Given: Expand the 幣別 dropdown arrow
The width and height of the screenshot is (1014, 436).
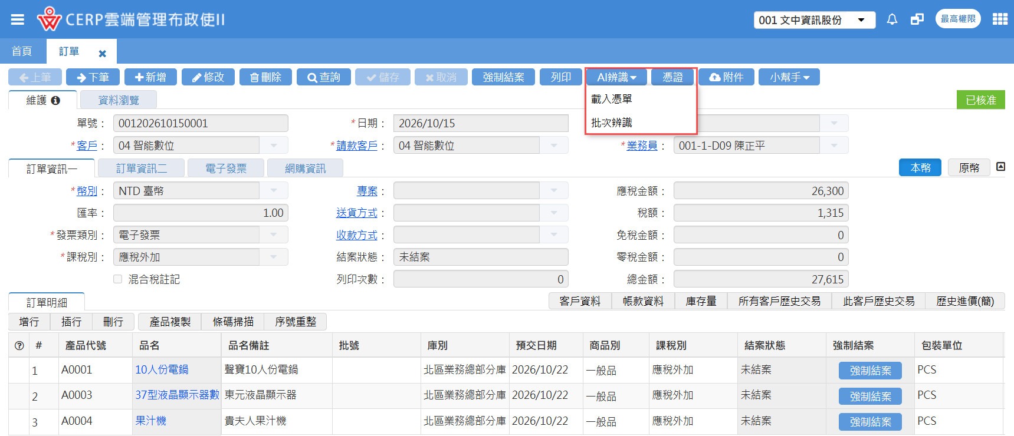Looking at the screenshot, I should pyautogui.click(x=274, y=190).
